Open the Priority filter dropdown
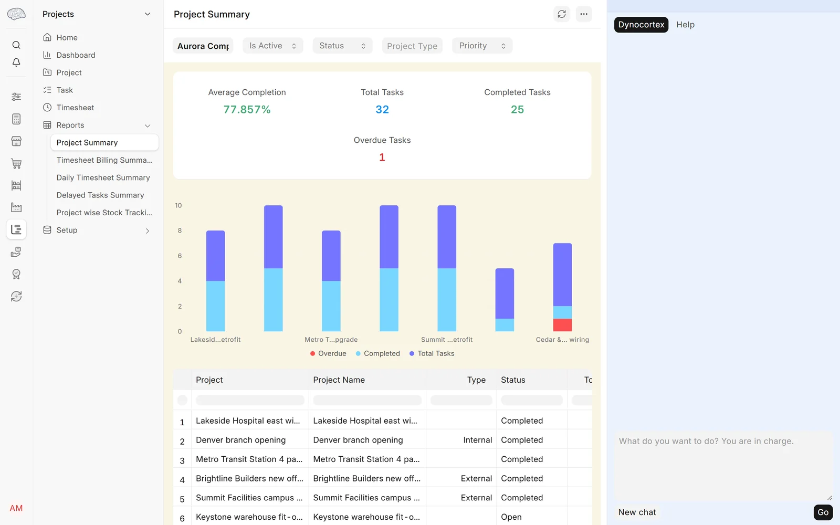The width and height of the screenshot is (840, 525). [482, 46]
